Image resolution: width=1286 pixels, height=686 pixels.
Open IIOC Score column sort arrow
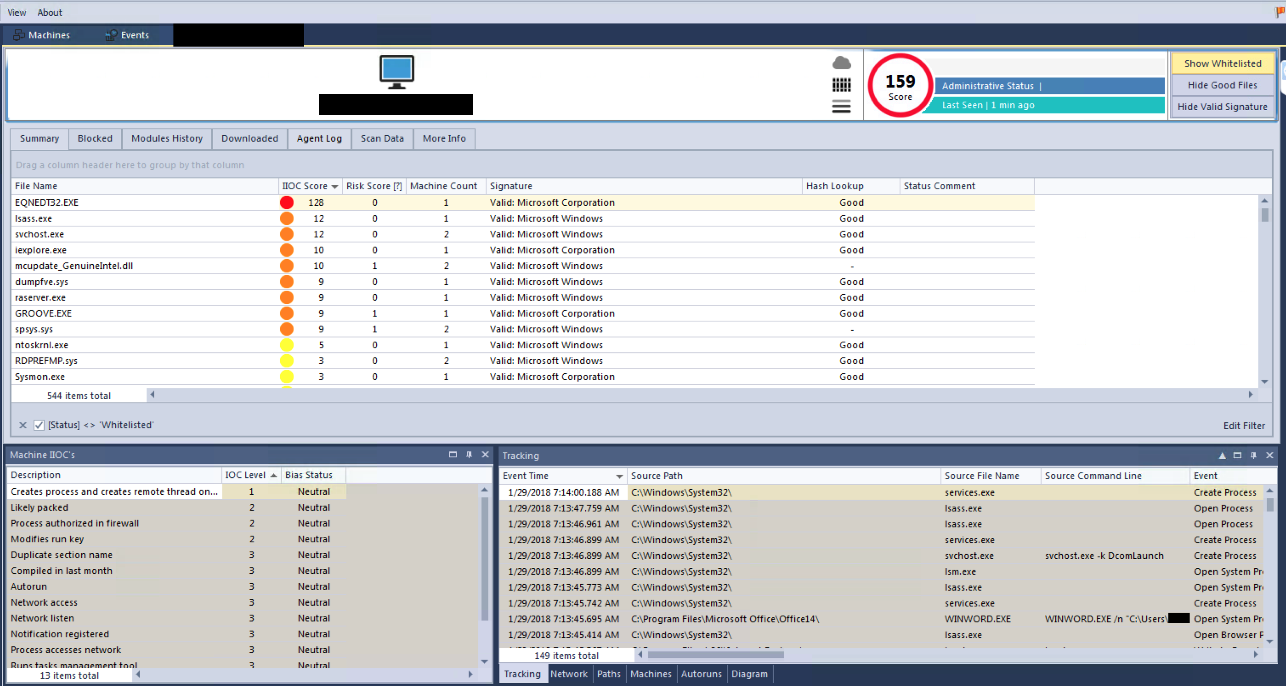click(x=335, y=186)
